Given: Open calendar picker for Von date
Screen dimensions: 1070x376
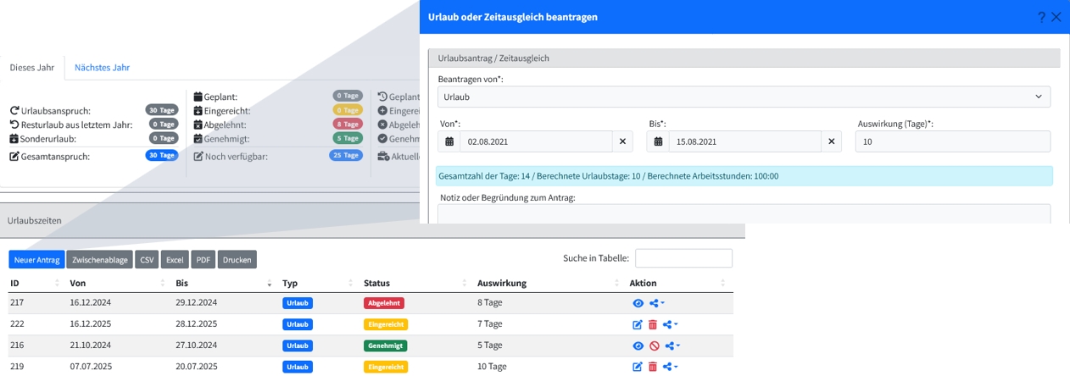Looking at the screenshot, I should pyautogui.click(x=449, y=141).
